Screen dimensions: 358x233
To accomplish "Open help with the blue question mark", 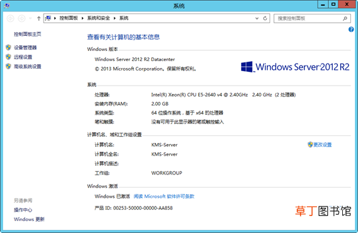I will coord(351,30).
